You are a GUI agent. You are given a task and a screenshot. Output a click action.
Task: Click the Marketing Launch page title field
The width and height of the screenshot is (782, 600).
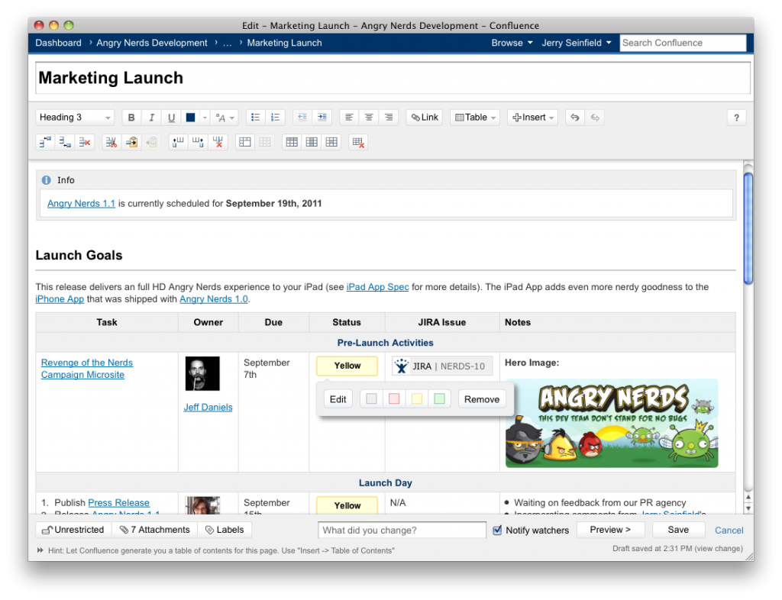(393, 78)
